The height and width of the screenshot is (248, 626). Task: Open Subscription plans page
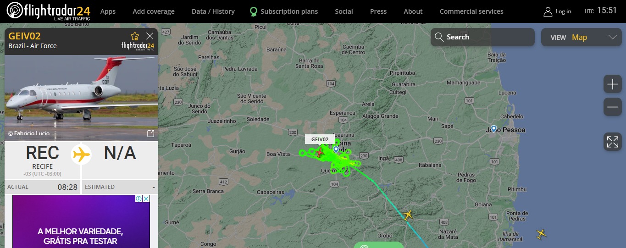coord(284,11)
